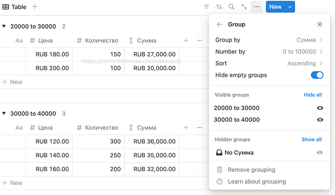335x195 pixels.
Task: Click the plus icon next to the Table tab
Action: pyautogui.click(x=35, y=7)
